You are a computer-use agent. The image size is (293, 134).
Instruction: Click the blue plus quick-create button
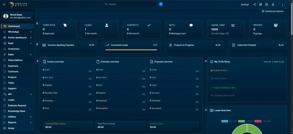click(x=161, y=4)
